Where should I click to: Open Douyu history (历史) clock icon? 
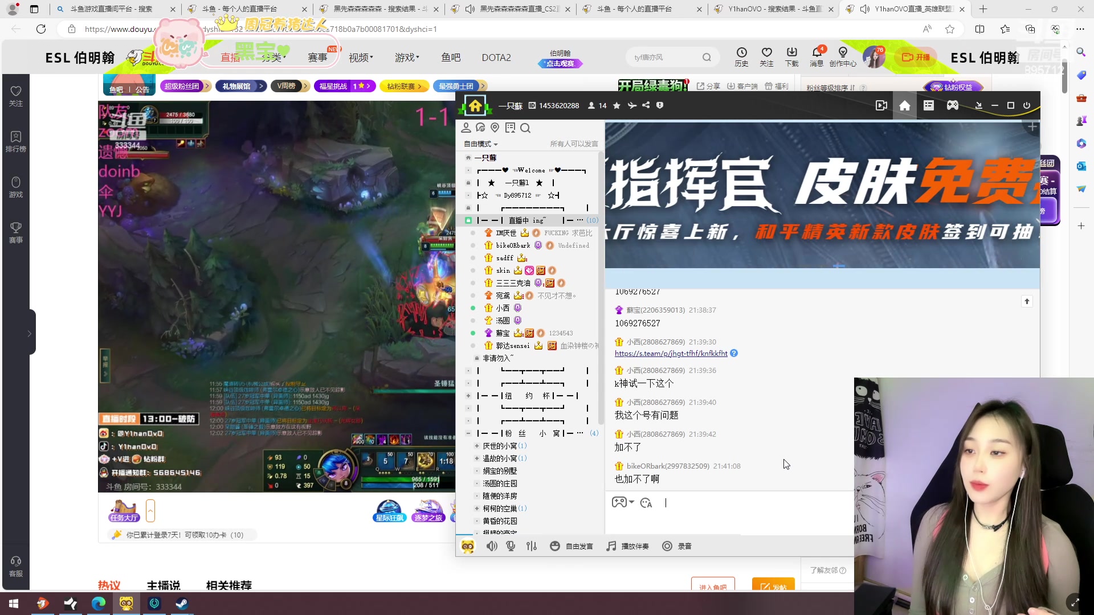(741, 56)
